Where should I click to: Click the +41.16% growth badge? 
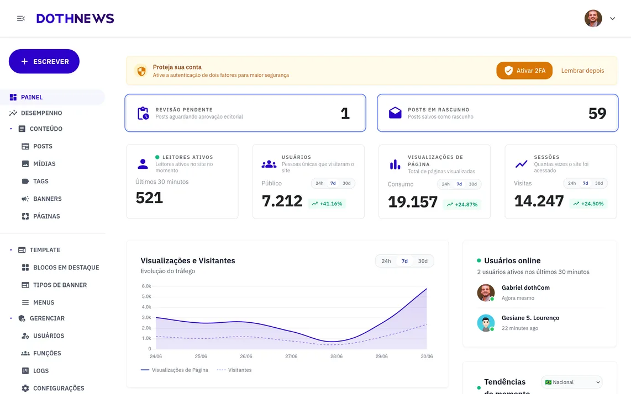point(327,204)
